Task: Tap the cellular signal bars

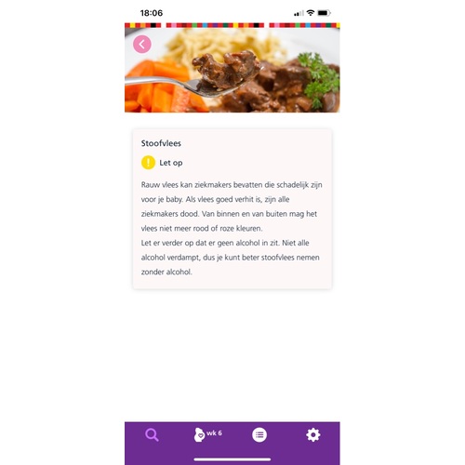Action: click(x=299, y=13)
